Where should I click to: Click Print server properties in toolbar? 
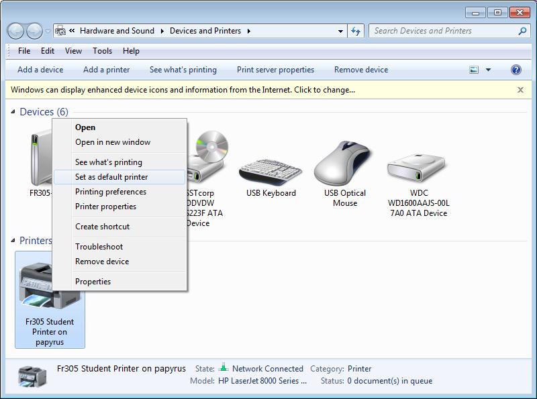(275, 70)
